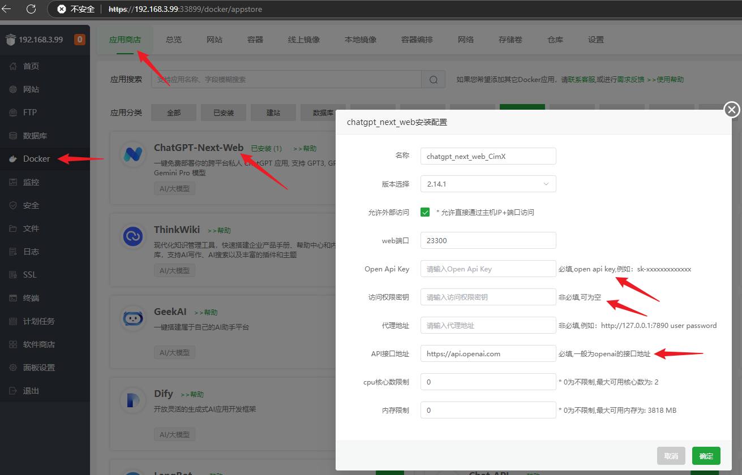Image resolution: width=742 pixels, height=475 pixels.
Task: Click the search magnifier icon button
Action: [x=434, y=80]
